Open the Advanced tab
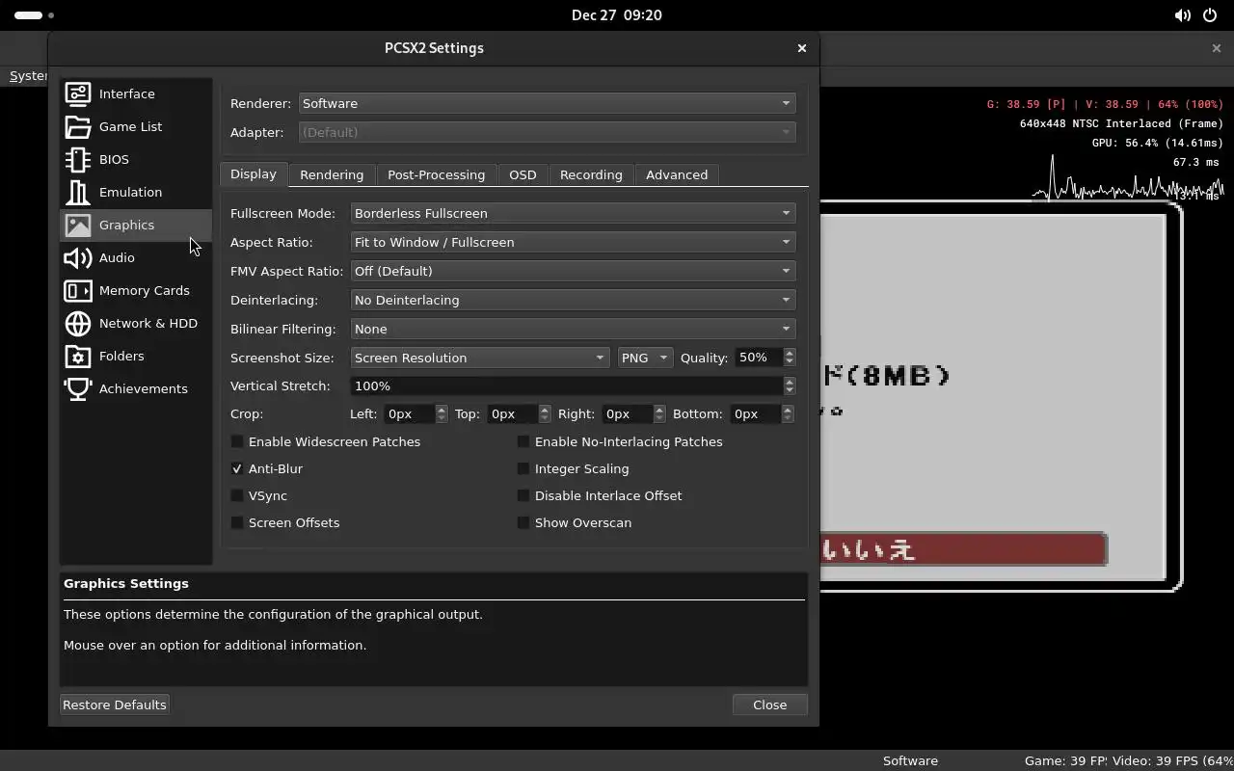1234x771 pixels. [677, 174]
